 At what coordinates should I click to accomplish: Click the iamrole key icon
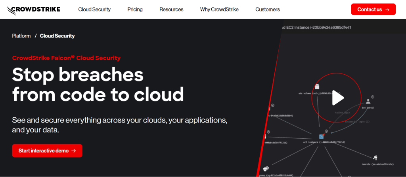click(375, 157)
